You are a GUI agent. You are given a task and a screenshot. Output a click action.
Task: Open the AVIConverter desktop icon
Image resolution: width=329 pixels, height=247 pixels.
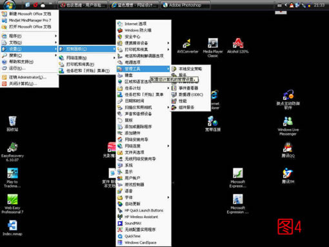pos(188,46)
